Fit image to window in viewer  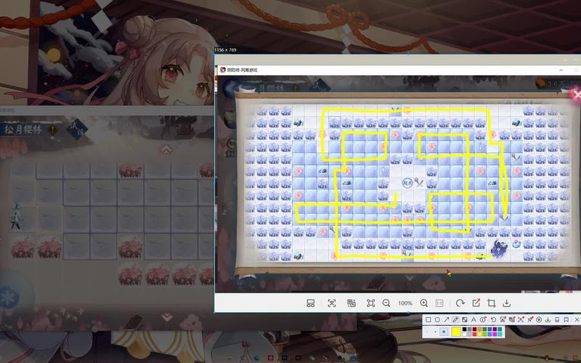[x=370, y=303]
